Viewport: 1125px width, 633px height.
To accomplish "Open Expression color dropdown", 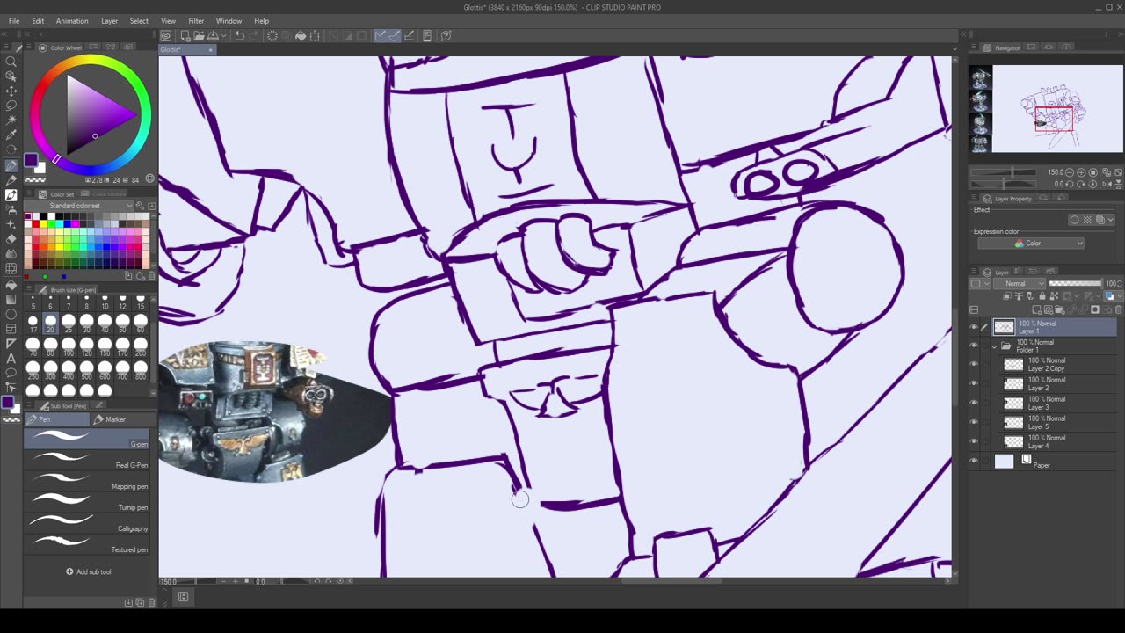I will 1030,244.
